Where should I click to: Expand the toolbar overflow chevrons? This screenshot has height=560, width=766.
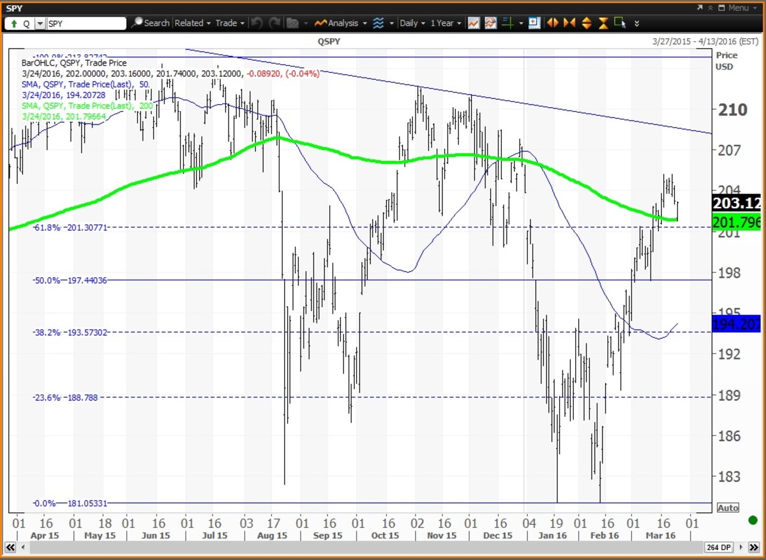pos(636,24)
